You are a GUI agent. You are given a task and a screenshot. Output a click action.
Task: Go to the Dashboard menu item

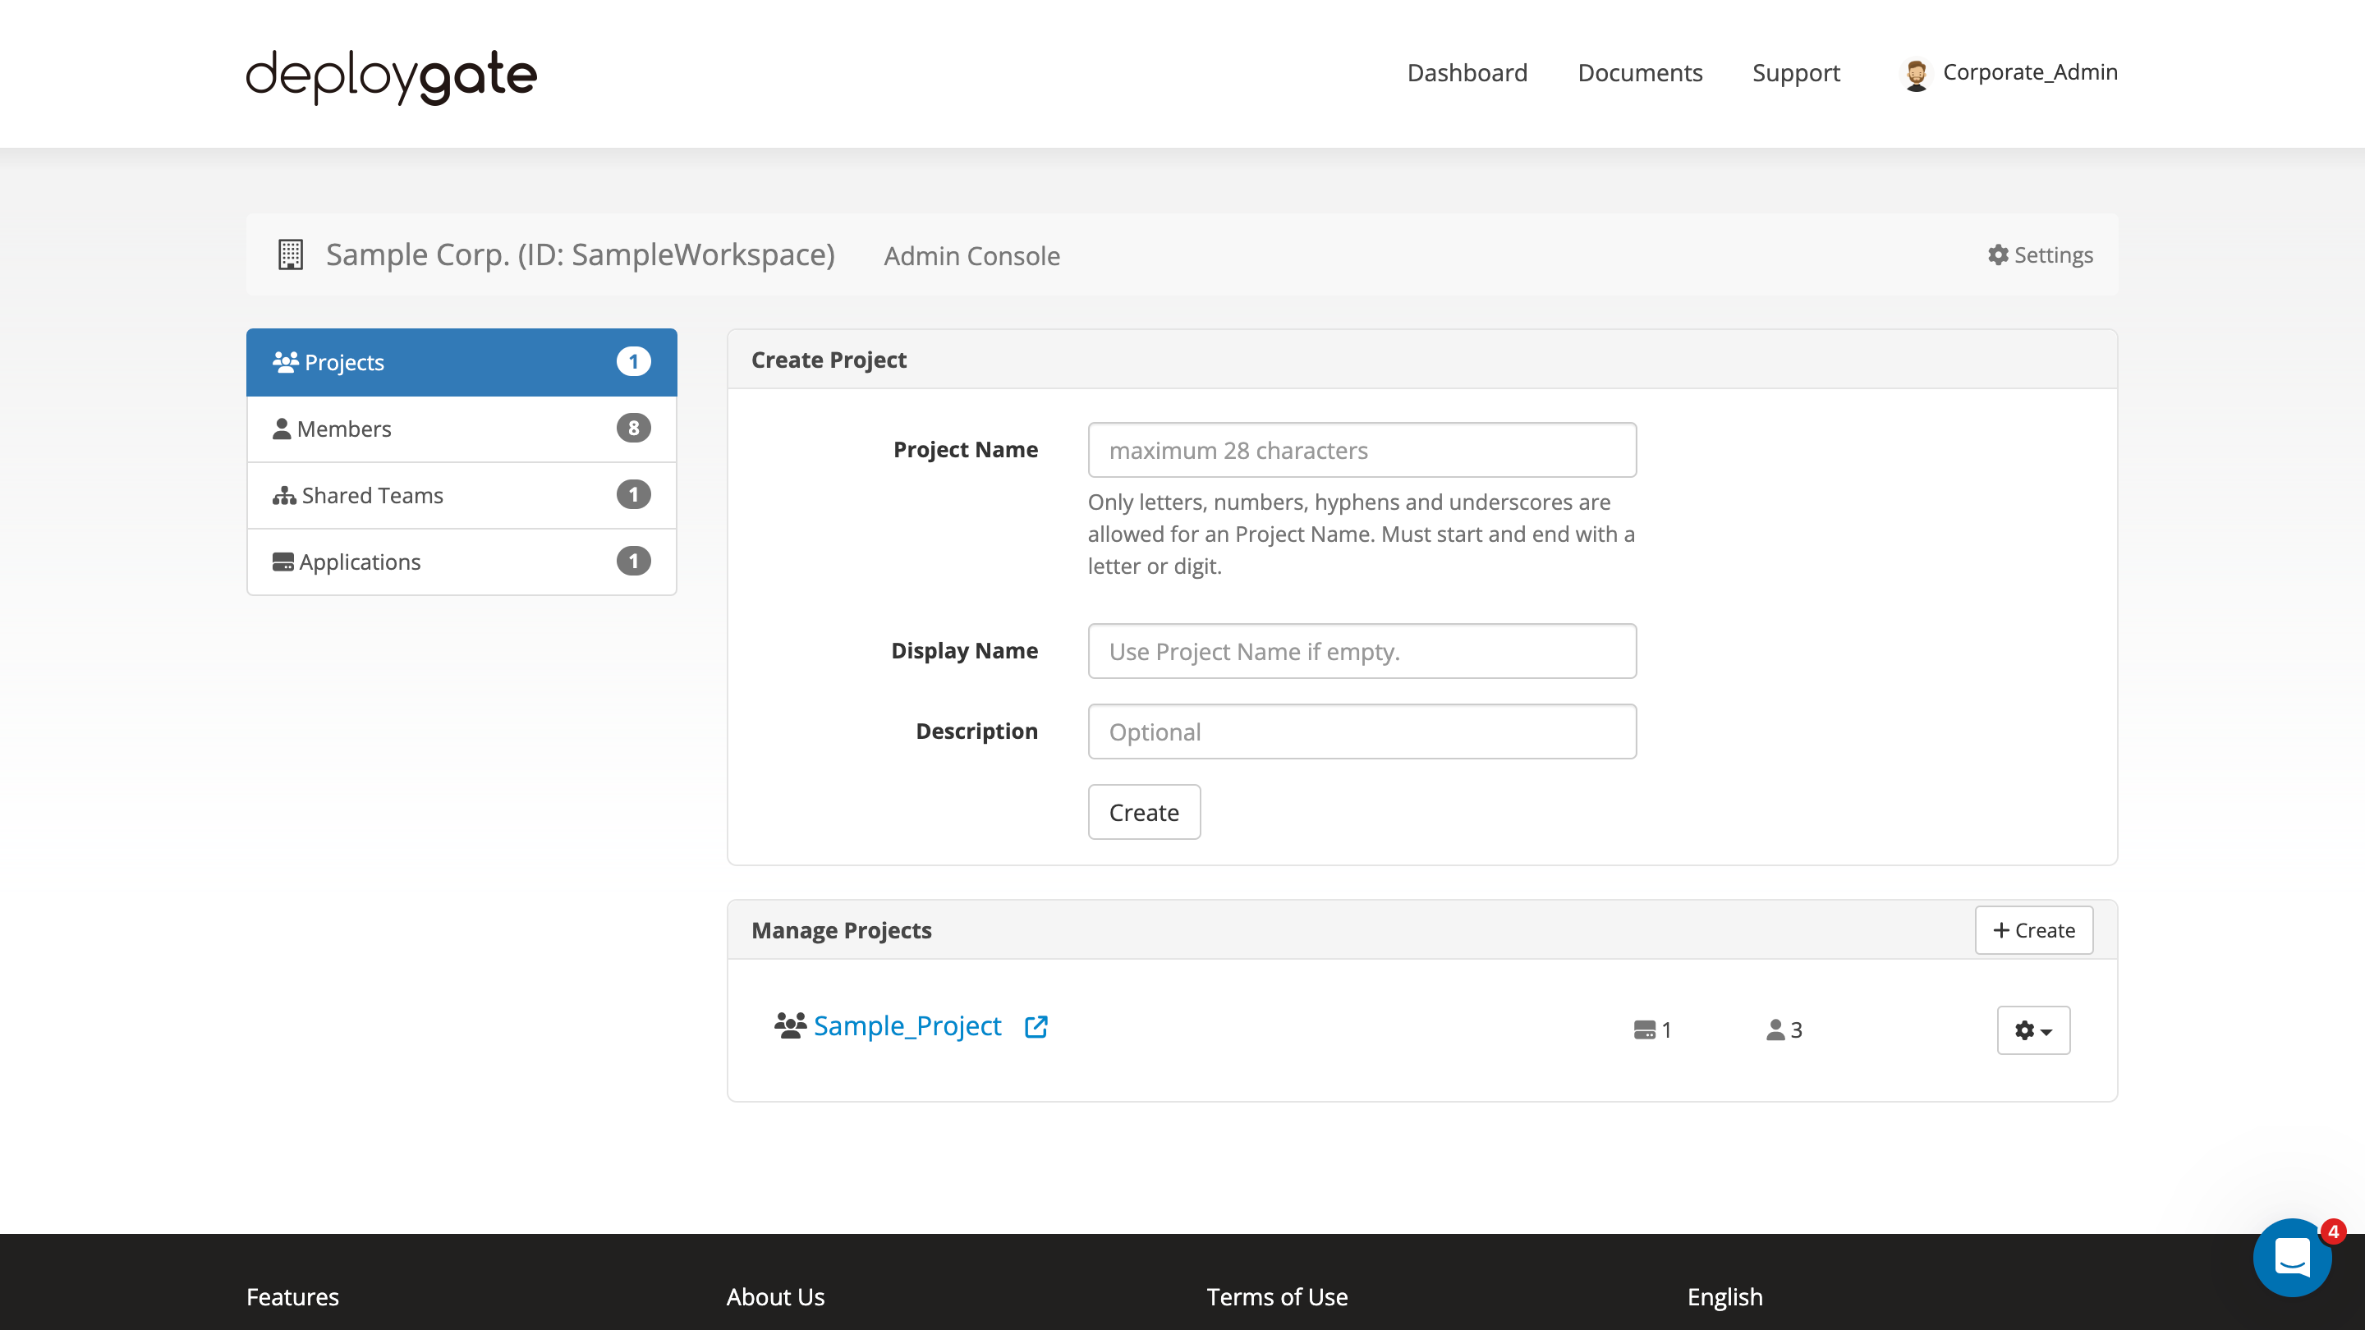click(x=1466, y=72)
